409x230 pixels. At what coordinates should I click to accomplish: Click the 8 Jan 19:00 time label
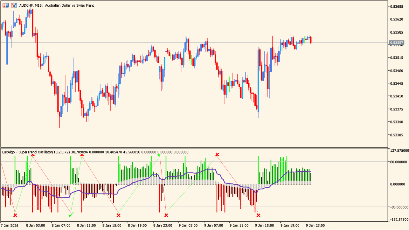tap(137, 226)
